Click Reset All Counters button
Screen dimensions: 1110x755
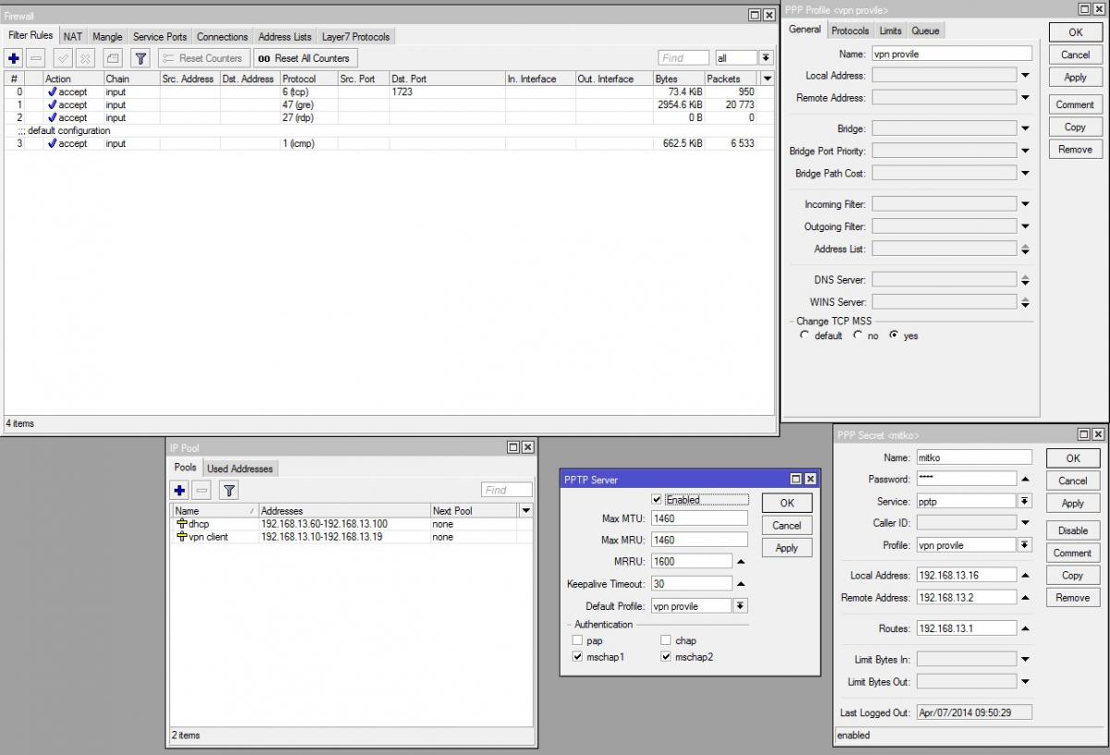303,58
